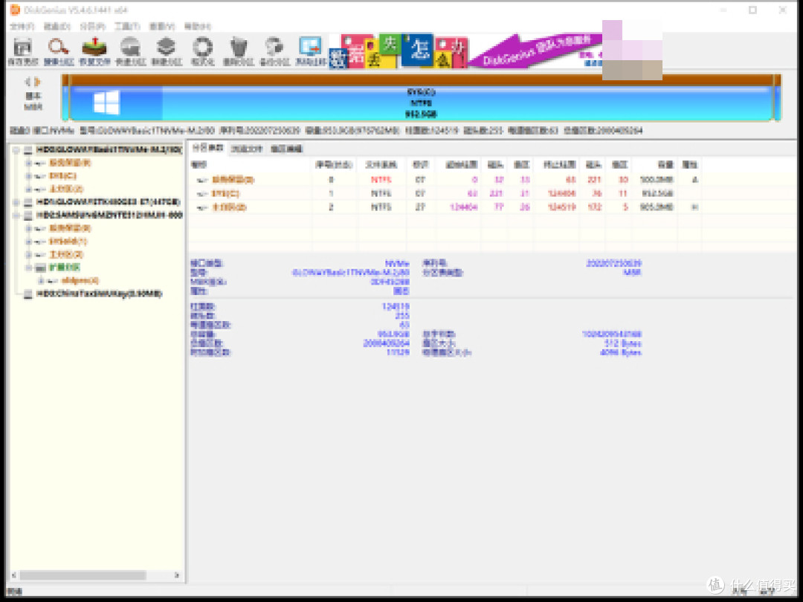803x602 pixels.
Task: Switch to the Sector Editor (扇区编辑) tab
Action: [286, 149]
